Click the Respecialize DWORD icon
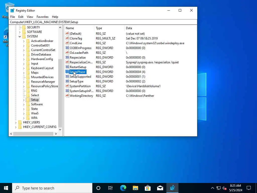The height and width of the screenshot is (193, 257). [67, 57]
